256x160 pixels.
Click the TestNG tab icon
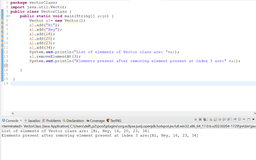[x=108, y=120]
